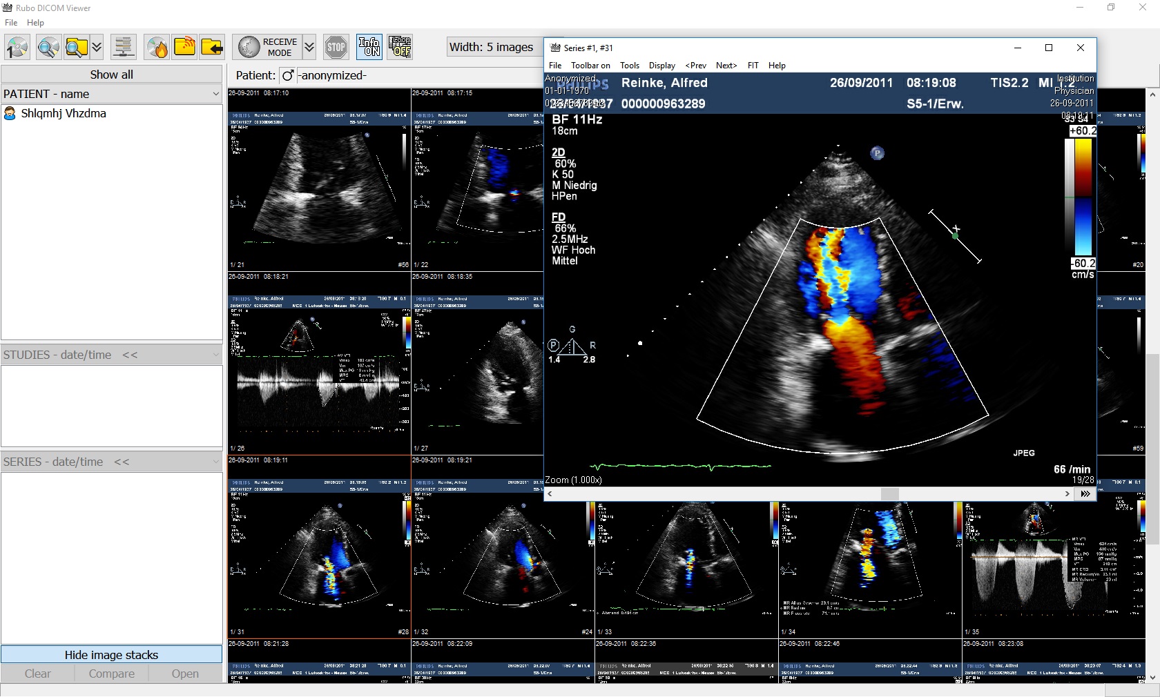Click the Clear button
Viewport: 1160px width, 697px height.
38,674
